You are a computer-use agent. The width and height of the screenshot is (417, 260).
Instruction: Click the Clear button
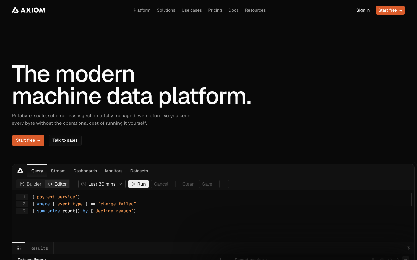coord(188,184)
